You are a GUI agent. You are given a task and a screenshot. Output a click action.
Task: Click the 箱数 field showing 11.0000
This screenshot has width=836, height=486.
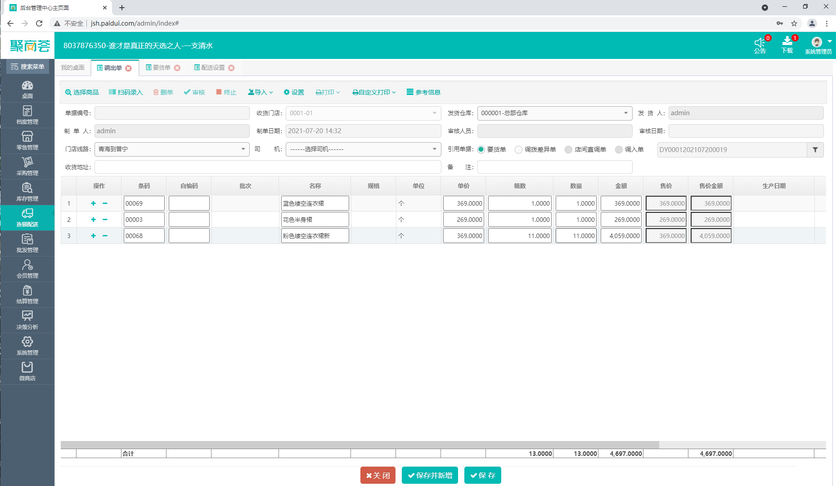pyautogui.click(x=520, y=236)
